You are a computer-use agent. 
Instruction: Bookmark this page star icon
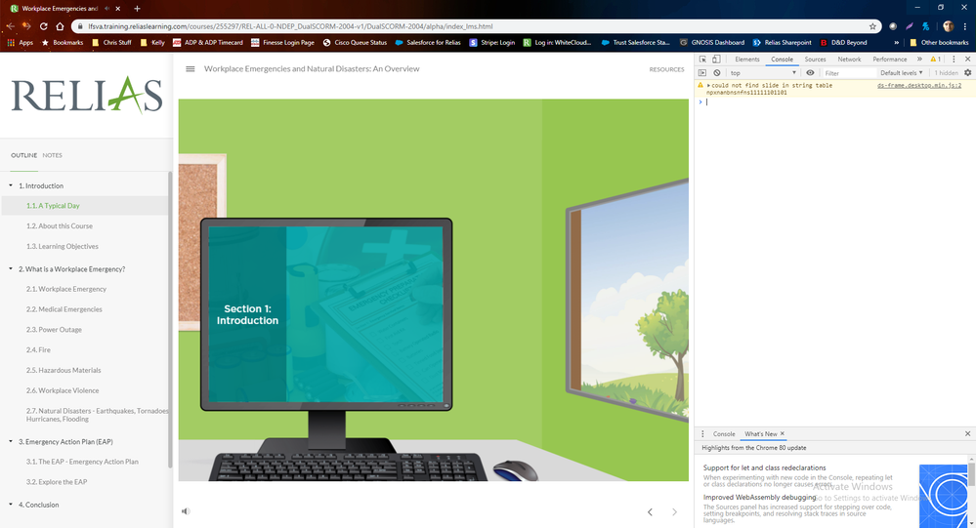click(872, 26)
